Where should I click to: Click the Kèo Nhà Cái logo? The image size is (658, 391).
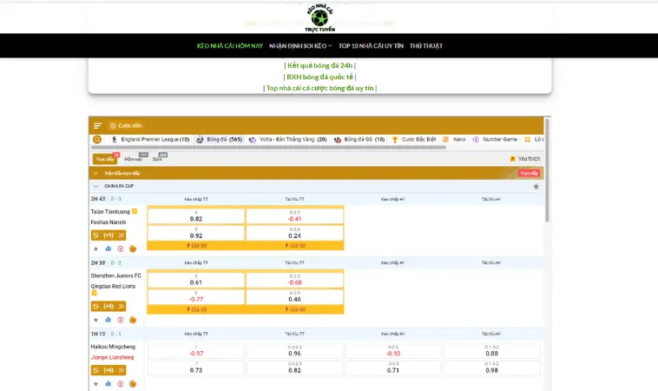320,17
